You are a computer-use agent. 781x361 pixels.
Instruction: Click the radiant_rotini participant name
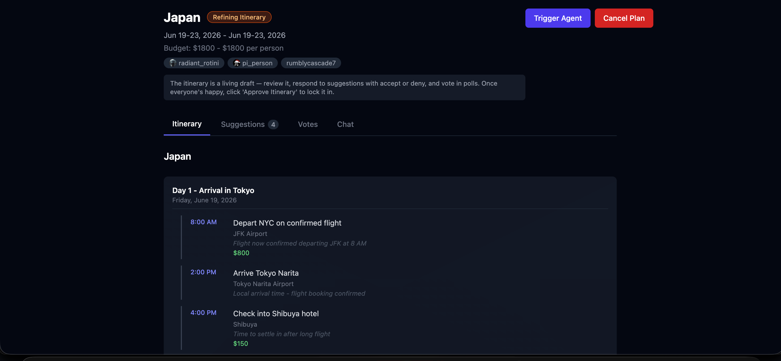click(198, 63)
